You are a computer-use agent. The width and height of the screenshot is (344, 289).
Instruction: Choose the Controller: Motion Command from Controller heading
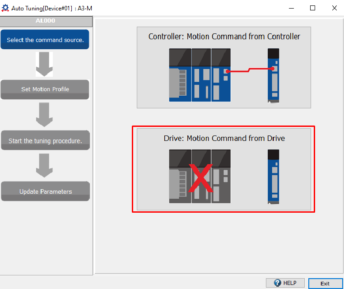(x=224, y=37)
